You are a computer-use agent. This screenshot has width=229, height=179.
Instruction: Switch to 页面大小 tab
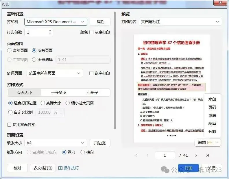(25, 93)
